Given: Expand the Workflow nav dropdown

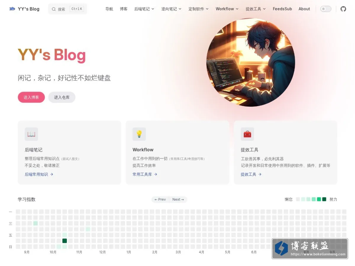Looking at the screenshot, I should 227,9.
